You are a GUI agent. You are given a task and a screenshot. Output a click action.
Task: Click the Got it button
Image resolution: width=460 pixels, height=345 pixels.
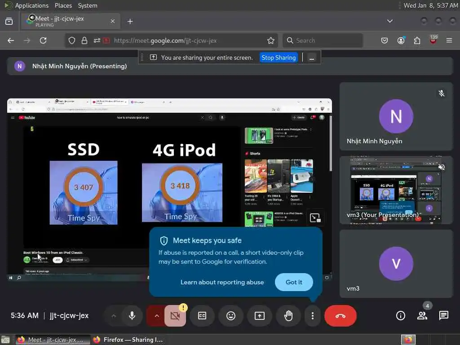tap(294, 282)
